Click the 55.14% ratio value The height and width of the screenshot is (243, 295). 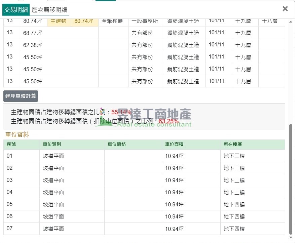121,112
